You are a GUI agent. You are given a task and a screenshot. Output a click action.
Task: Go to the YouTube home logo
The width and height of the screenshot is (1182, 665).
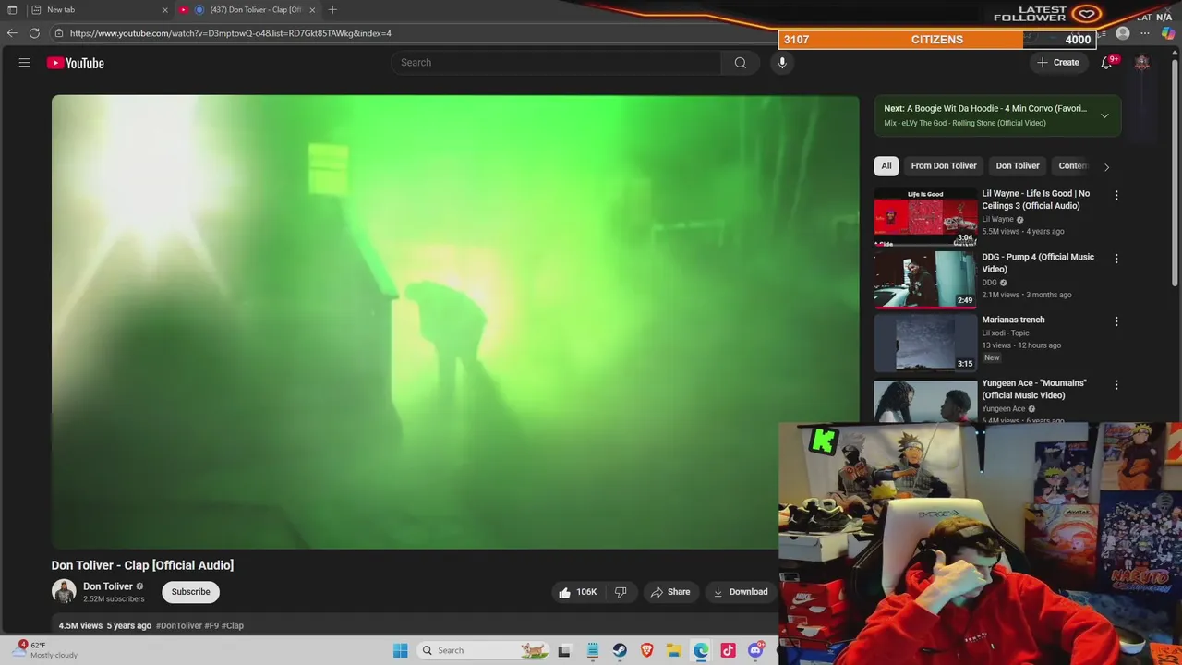pos(76,63)
